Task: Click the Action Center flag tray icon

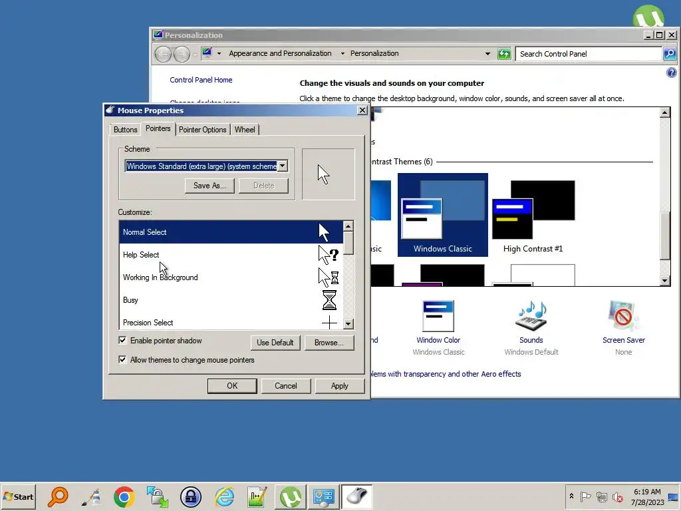Action: (x=585, y=496)
